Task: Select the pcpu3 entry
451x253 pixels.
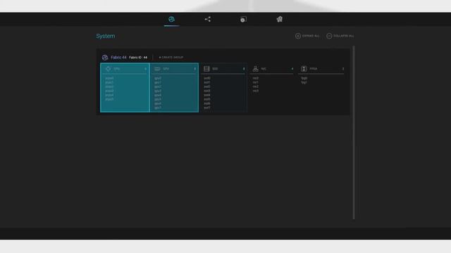Action: pyautogui.click(x=109, y=91)
